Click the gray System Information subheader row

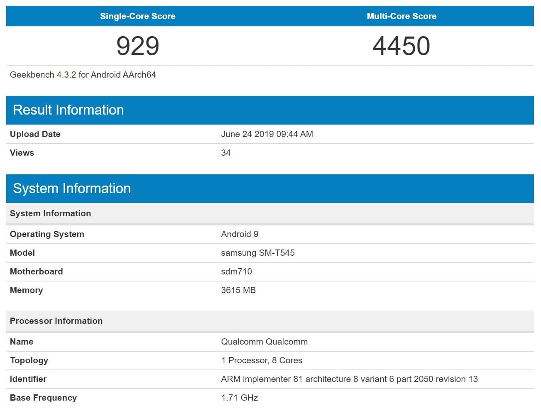pyautogui.click(x=270, y=213)
